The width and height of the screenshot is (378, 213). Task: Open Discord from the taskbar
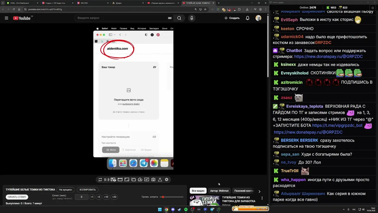[173, 209]
